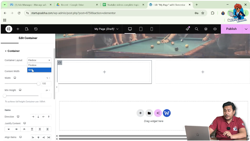250x141 pixels.
Task: Choose Grid in the layout dropdown
Action: pos(39,70)
